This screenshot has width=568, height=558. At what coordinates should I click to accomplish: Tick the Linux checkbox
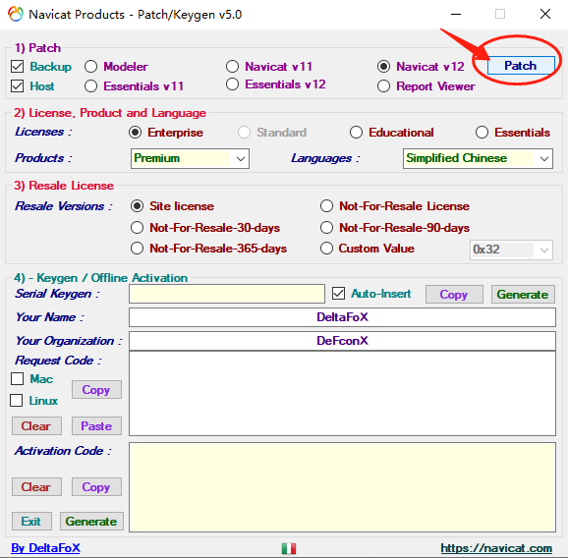pyautogui.click(x=17, y=401)
